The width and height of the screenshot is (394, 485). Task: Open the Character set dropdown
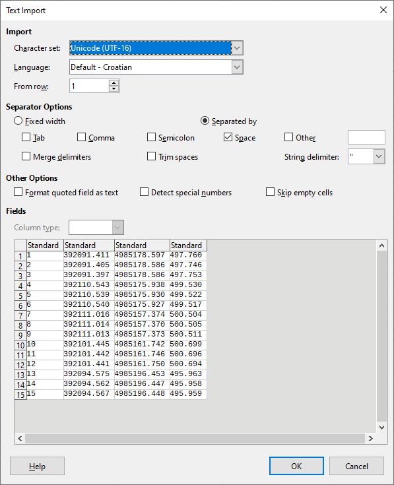coord(237,48)
